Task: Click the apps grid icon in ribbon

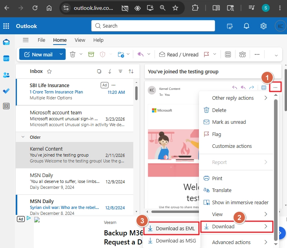Action: click(228, 54)
